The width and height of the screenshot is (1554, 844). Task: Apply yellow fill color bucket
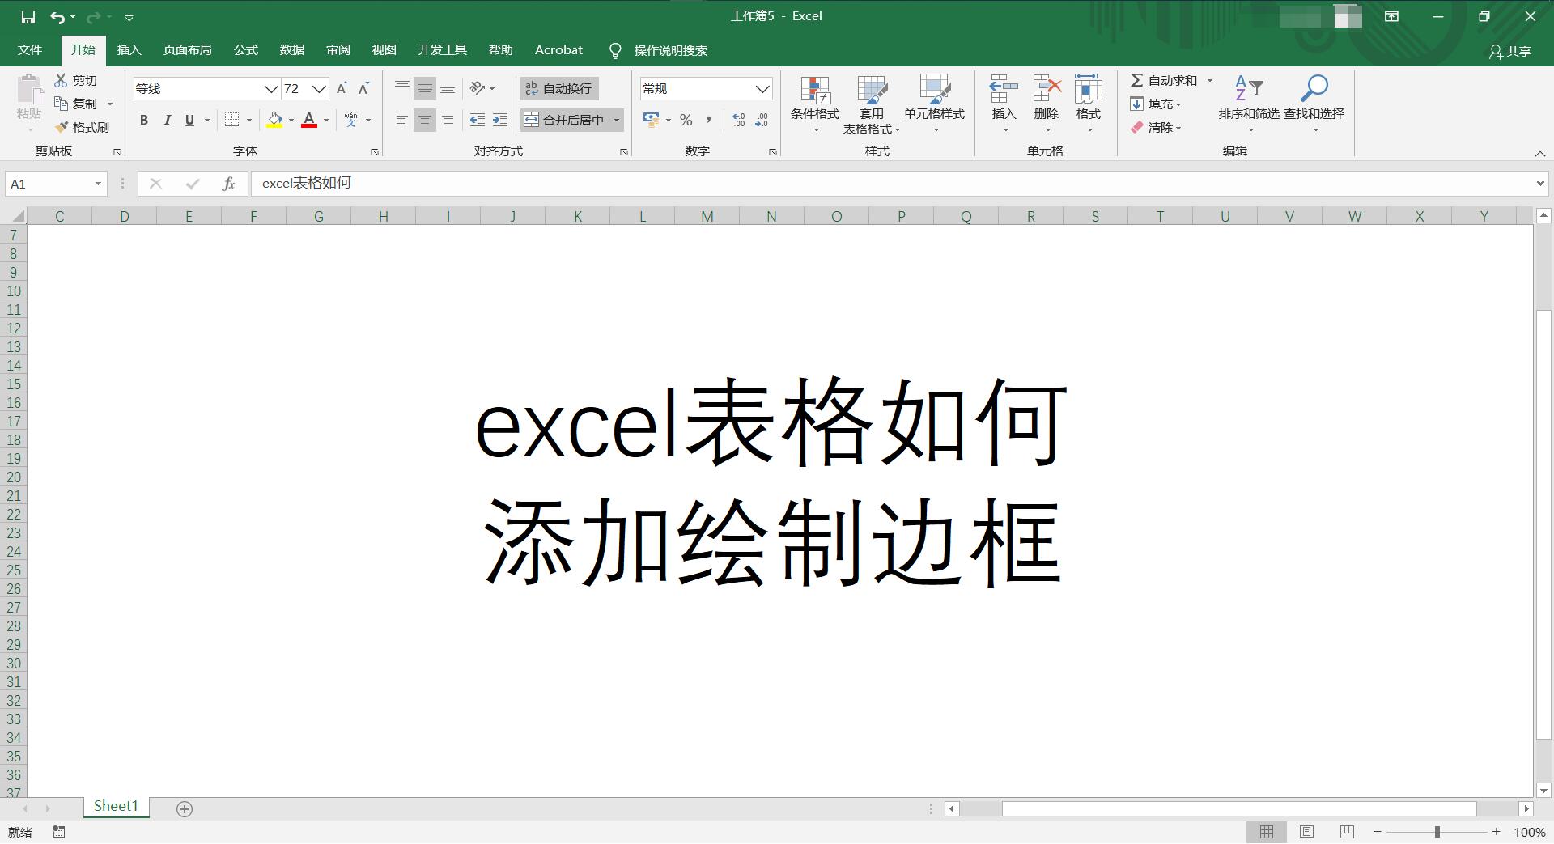click(x=274, y=120)
